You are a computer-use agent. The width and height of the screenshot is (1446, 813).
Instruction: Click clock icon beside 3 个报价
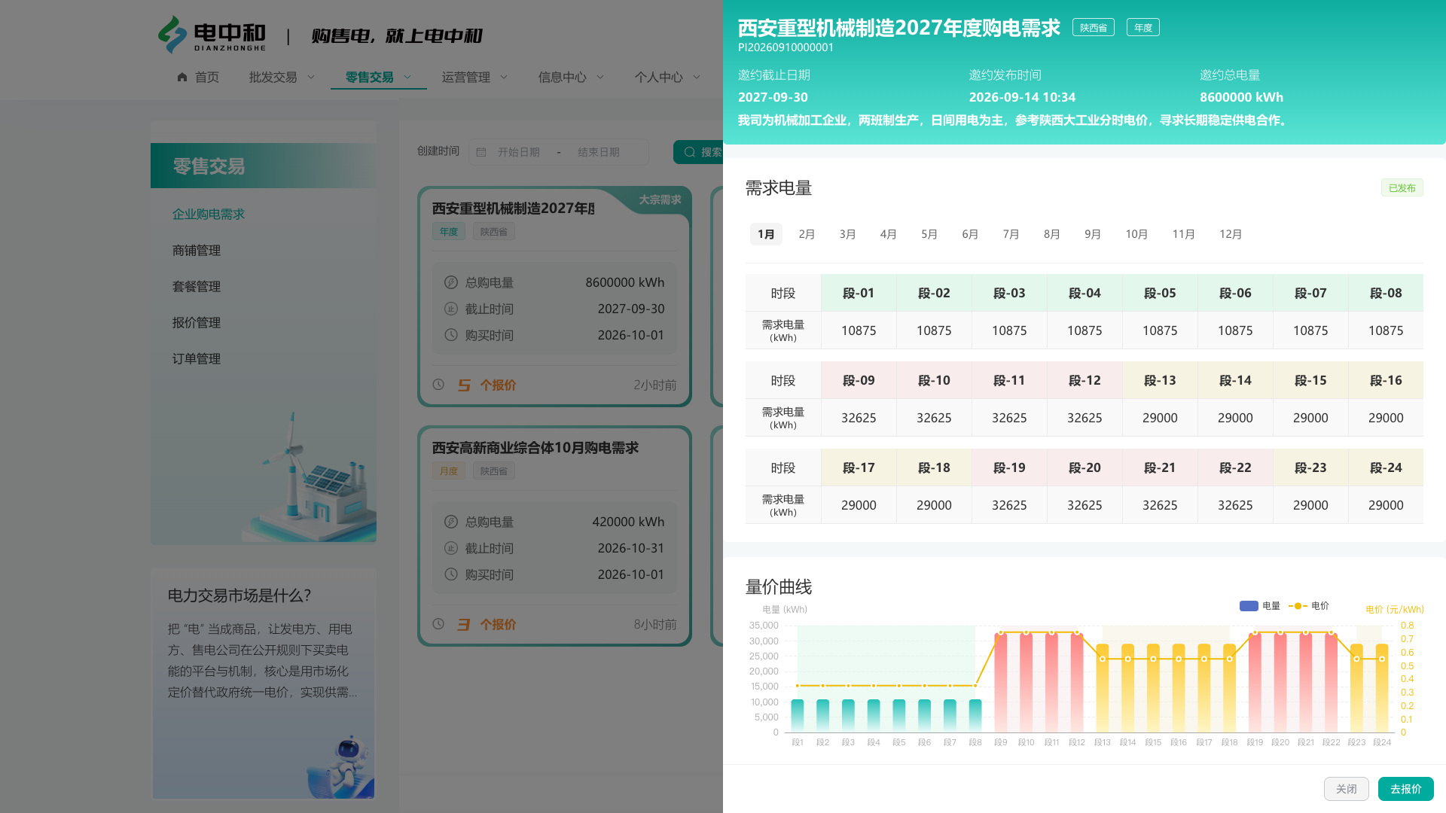(438, 624)
